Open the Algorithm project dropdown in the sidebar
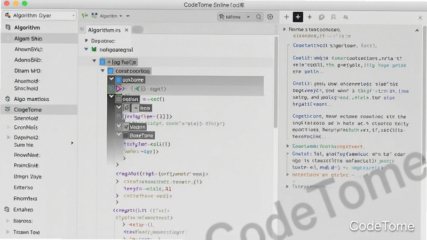The height and width of the screenshot is (240, 427). point(39,15)
